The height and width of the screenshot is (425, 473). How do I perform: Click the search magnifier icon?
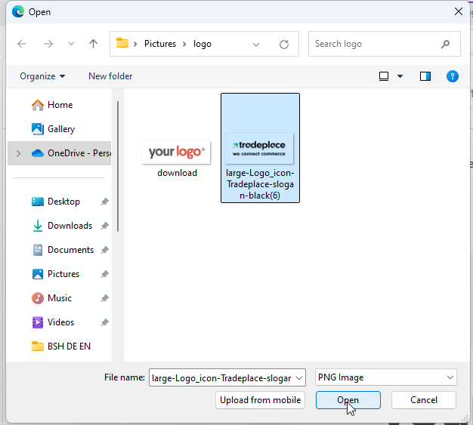(445, 45)
